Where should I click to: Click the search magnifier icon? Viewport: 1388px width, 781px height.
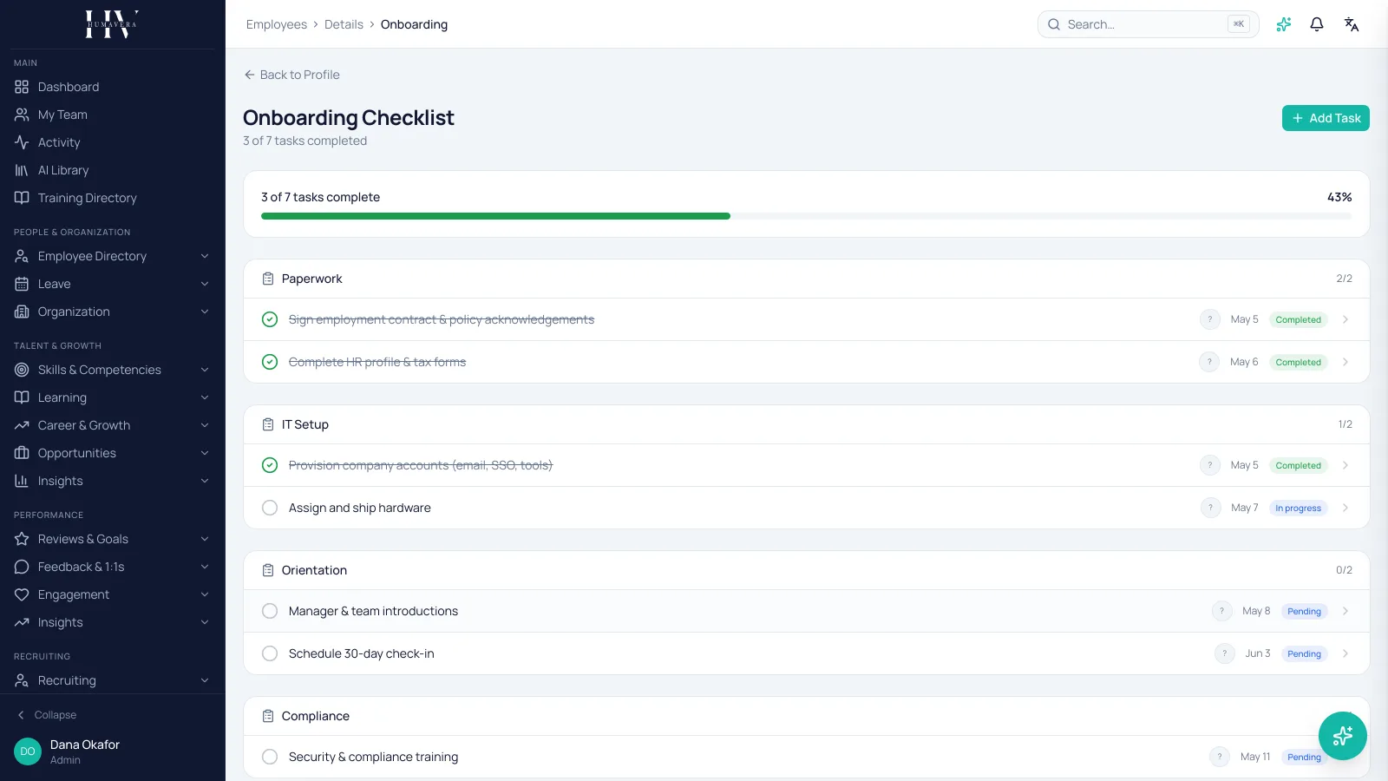1054,24
